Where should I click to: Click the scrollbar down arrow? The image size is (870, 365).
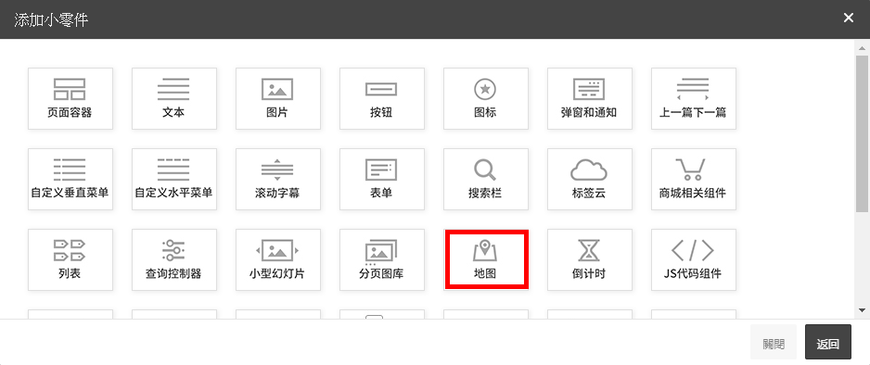pyautogui.click(x=862, y=310)
